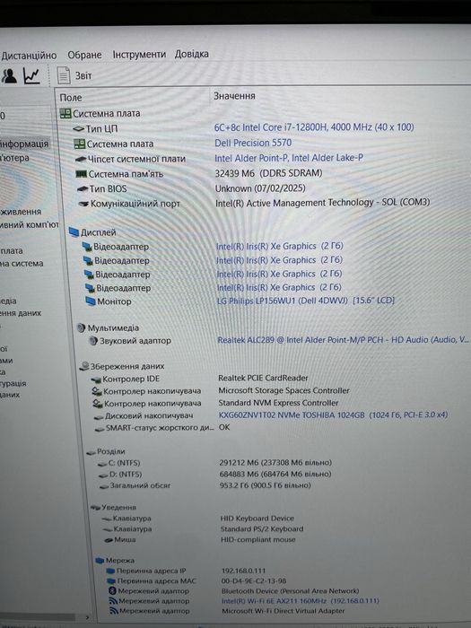This screenshot has height=628, width=471.
Task: Select the Загальний обсяг row label
Action: (x=140, y=485)
